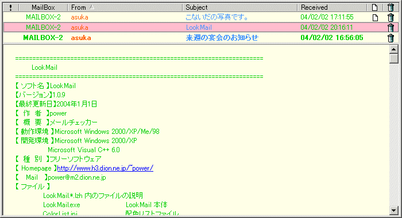Click the author name power

[x=58, y=113]
